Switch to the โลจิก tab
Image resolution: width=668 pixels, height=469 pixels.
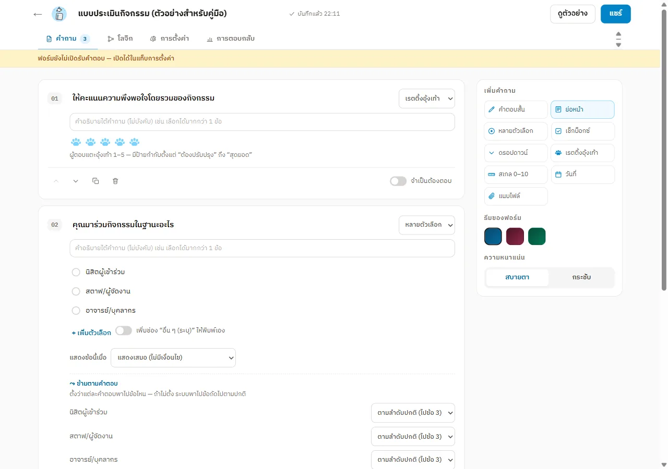120,39
